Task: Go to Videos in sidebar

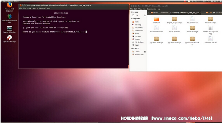Action: click(136, 39)
